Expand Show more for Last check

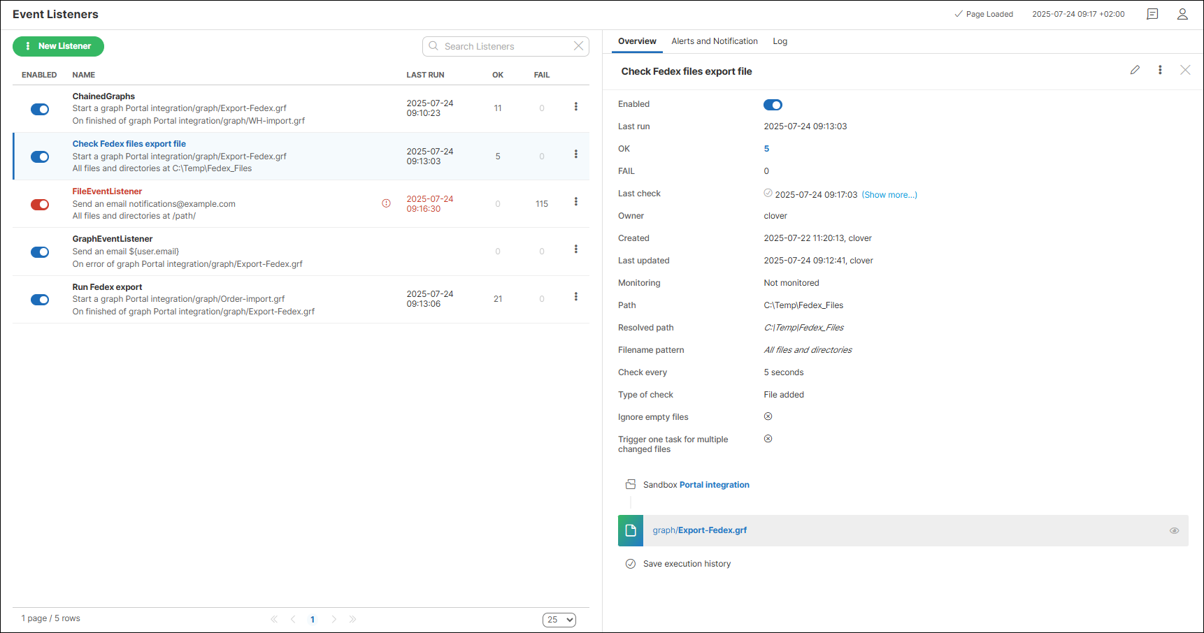click(x=889, y=195)
